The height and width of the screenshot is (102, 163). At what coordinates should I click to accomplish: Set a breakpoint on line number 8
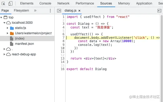[x=63, y=41]
